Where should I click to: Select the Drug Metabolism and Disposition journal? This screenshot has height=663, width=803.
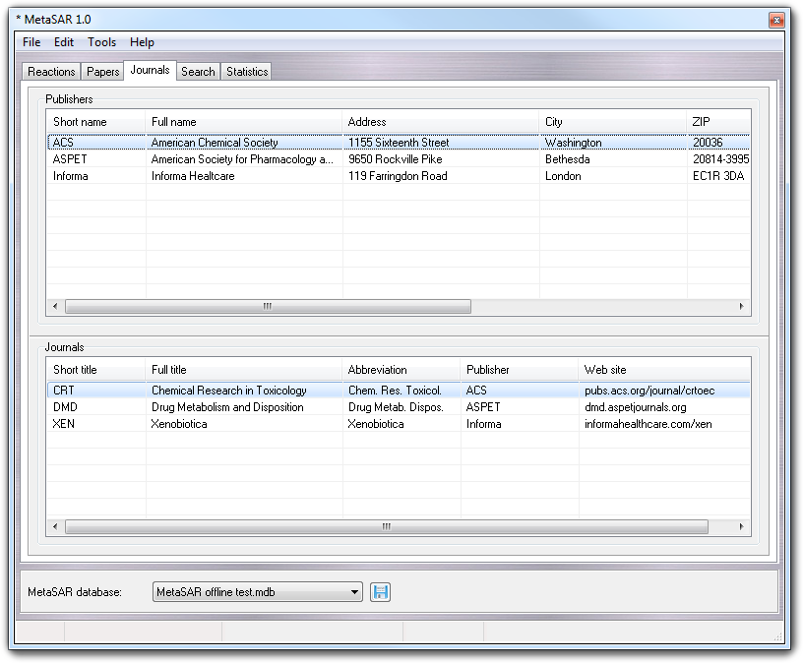tap(226, 407)
